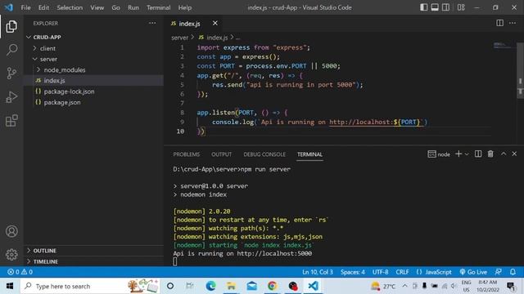524x294 pixels.
Task: Collapse the CRUD-APP root folder
Action: 93,37
